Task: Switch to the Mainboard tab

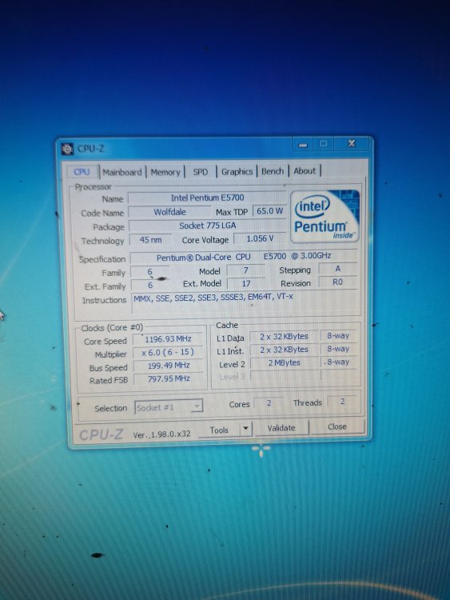Action: click(122, 172)
